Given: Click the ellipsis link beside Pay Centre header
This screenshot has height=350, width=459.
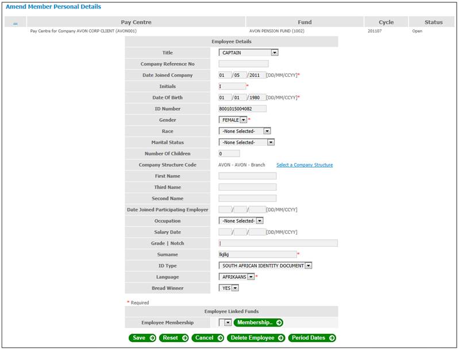Looking at the screenshot, I should (15, 23).
